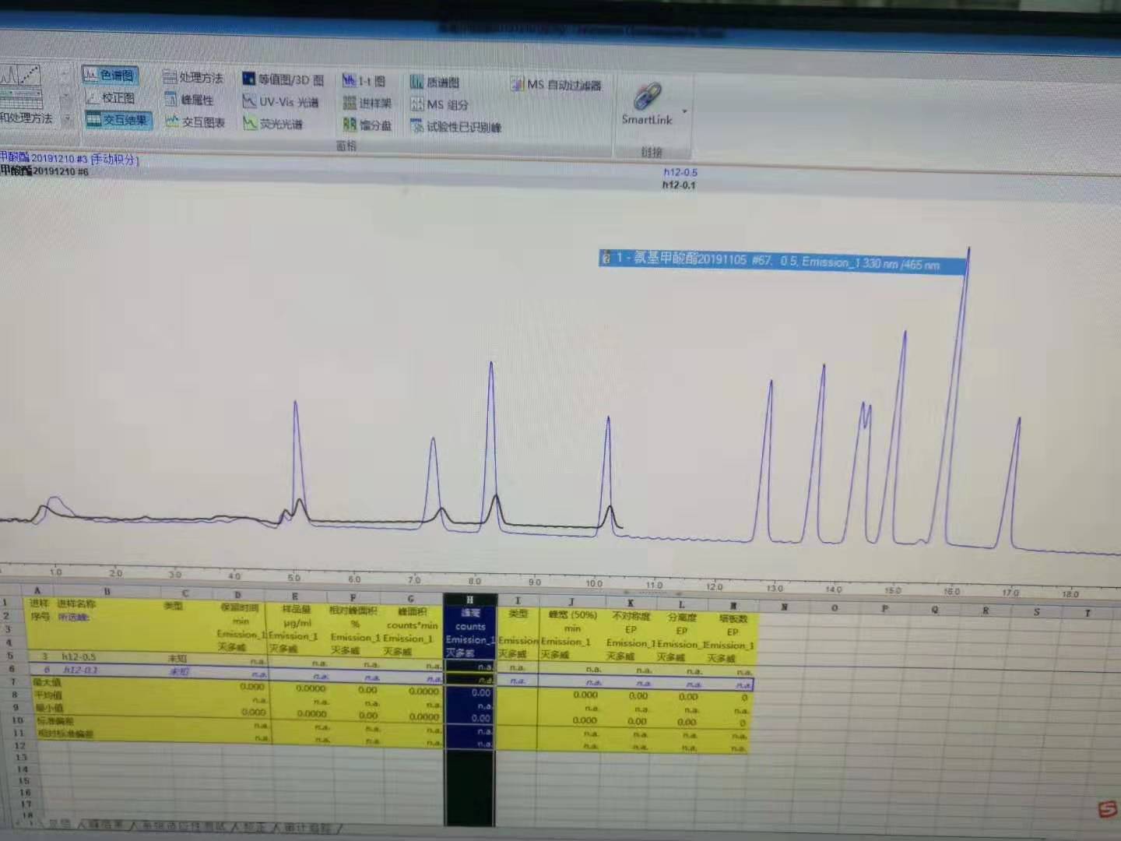Open the 馏分盘 fraction tray view
Screen dimensions: 1121x841
(x=367, y=125)
